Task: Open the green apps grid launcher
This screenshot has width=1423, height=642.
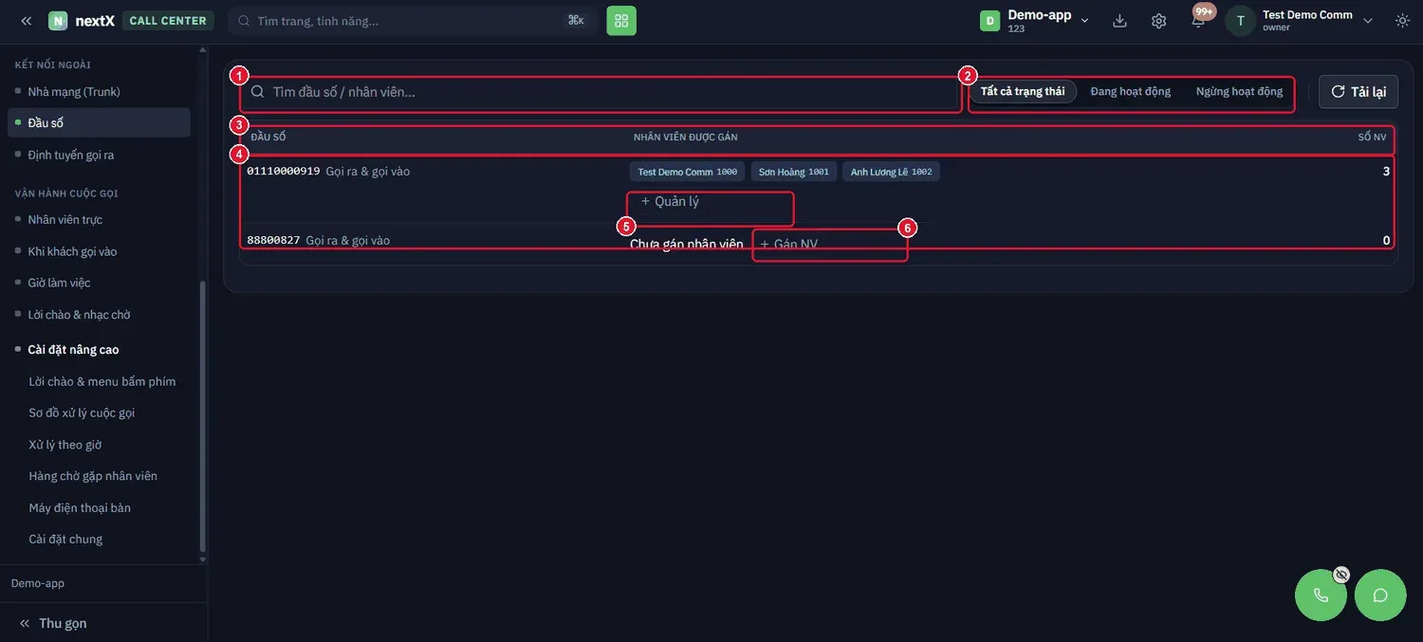Action: pyautogui.click(x=621, y=21)
